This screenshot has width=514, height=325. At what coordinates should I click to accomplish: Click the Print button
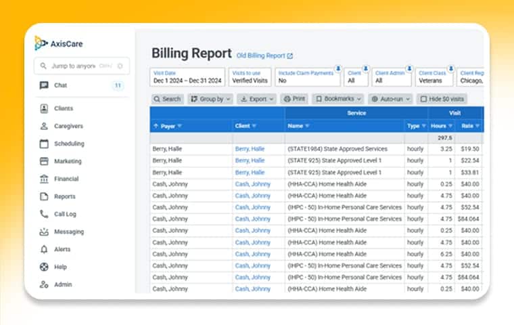coord(294,99)
